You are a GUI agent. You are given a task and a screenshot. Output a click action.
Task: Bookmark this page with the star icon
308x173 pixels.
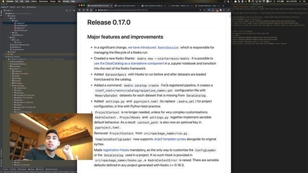[x=204, y=10]
